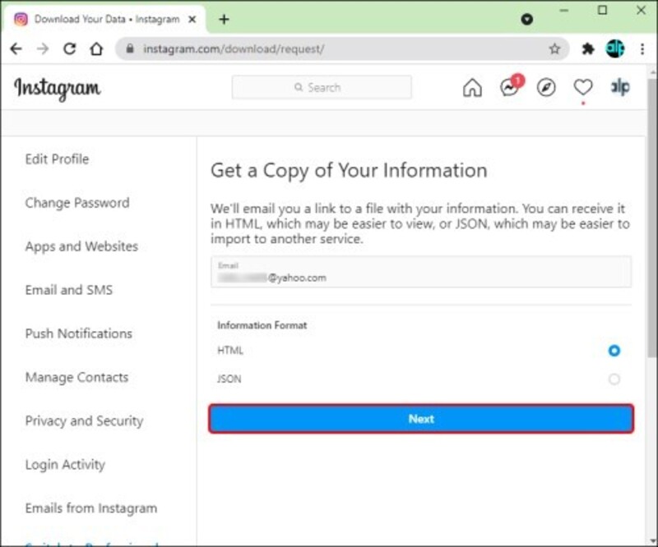This screenshot has height=547, width=658.
Task: Click the Instagram search box
Action: coord(322,88)
